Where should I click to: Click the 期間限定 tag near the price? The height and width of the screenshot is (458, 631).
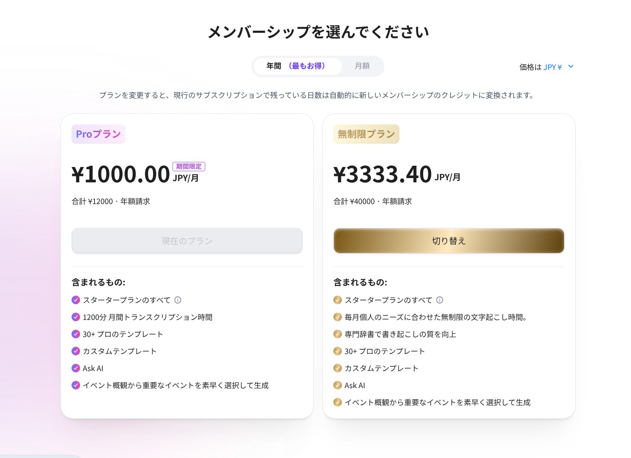pos(189,167)
